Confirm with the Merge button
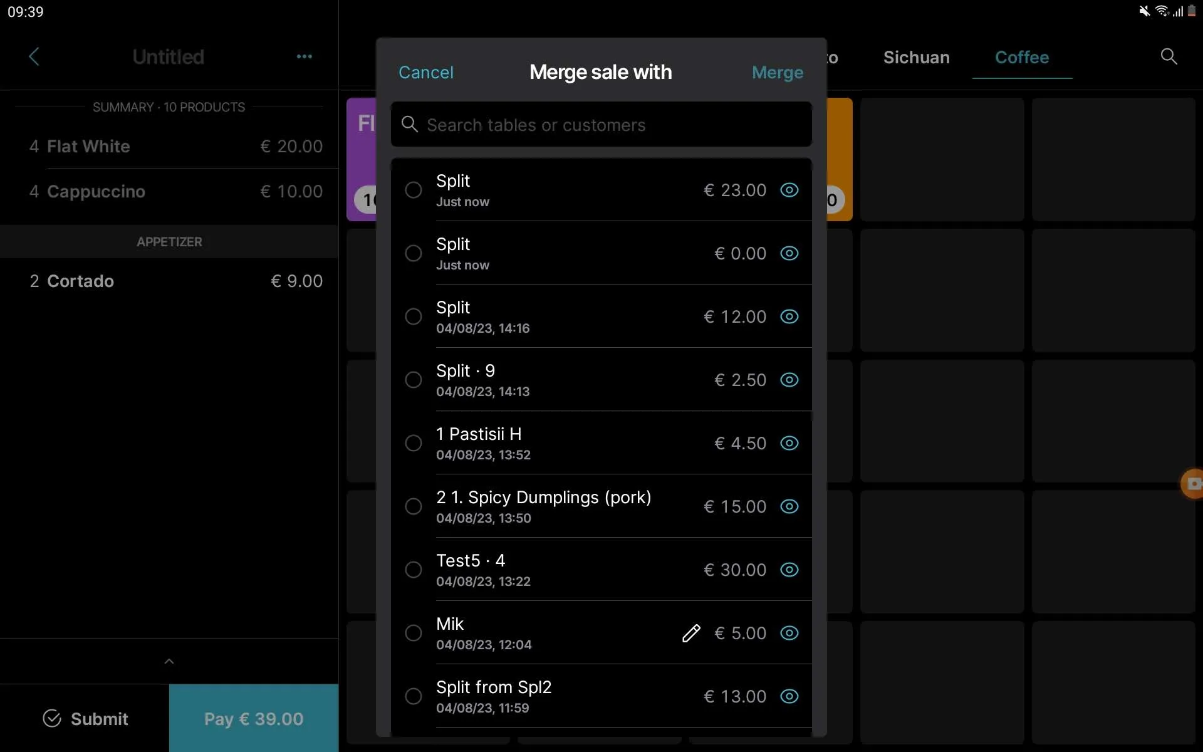Image resolution: width=1203 pixels, height=752 pixels. [x=777, y=73]
